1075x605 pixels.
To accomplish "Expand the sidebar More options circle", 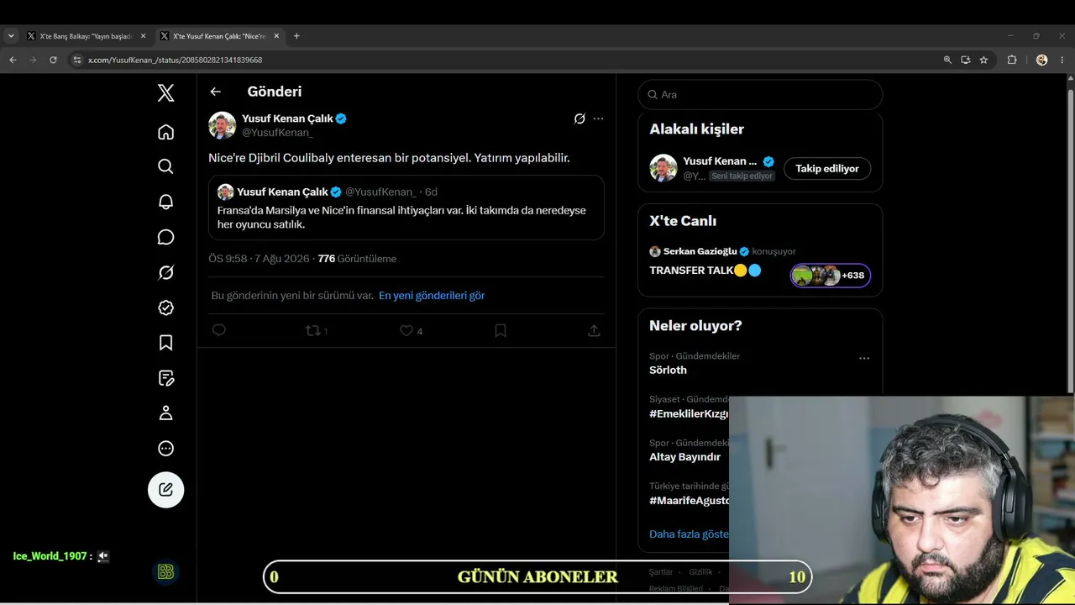I will click(x=166, y=449).
